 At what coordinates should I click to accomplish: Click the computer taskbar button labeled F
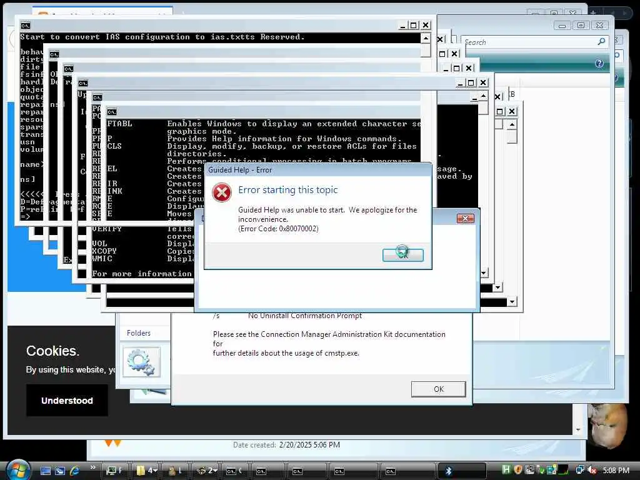tap(114, 471)
